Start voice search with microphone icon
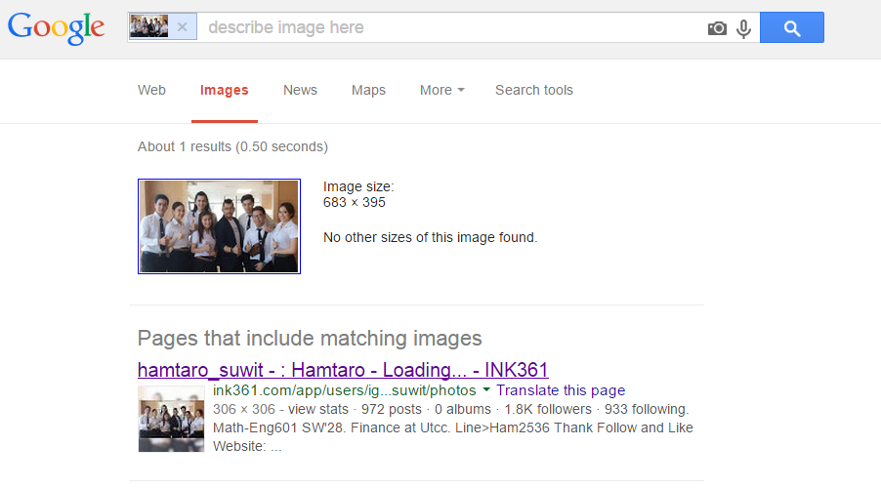Image resolution: width=881 pixels, height=488 pixels. click(743, 28)
